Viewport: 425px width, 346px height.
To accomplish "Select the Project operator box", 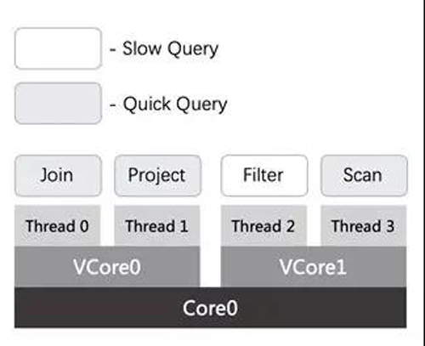I will pos(158,176).
